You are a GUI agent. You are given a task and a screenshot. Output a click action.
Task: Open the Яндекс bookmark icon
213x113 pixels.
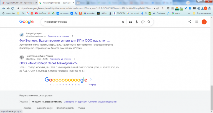coord(32,13)
